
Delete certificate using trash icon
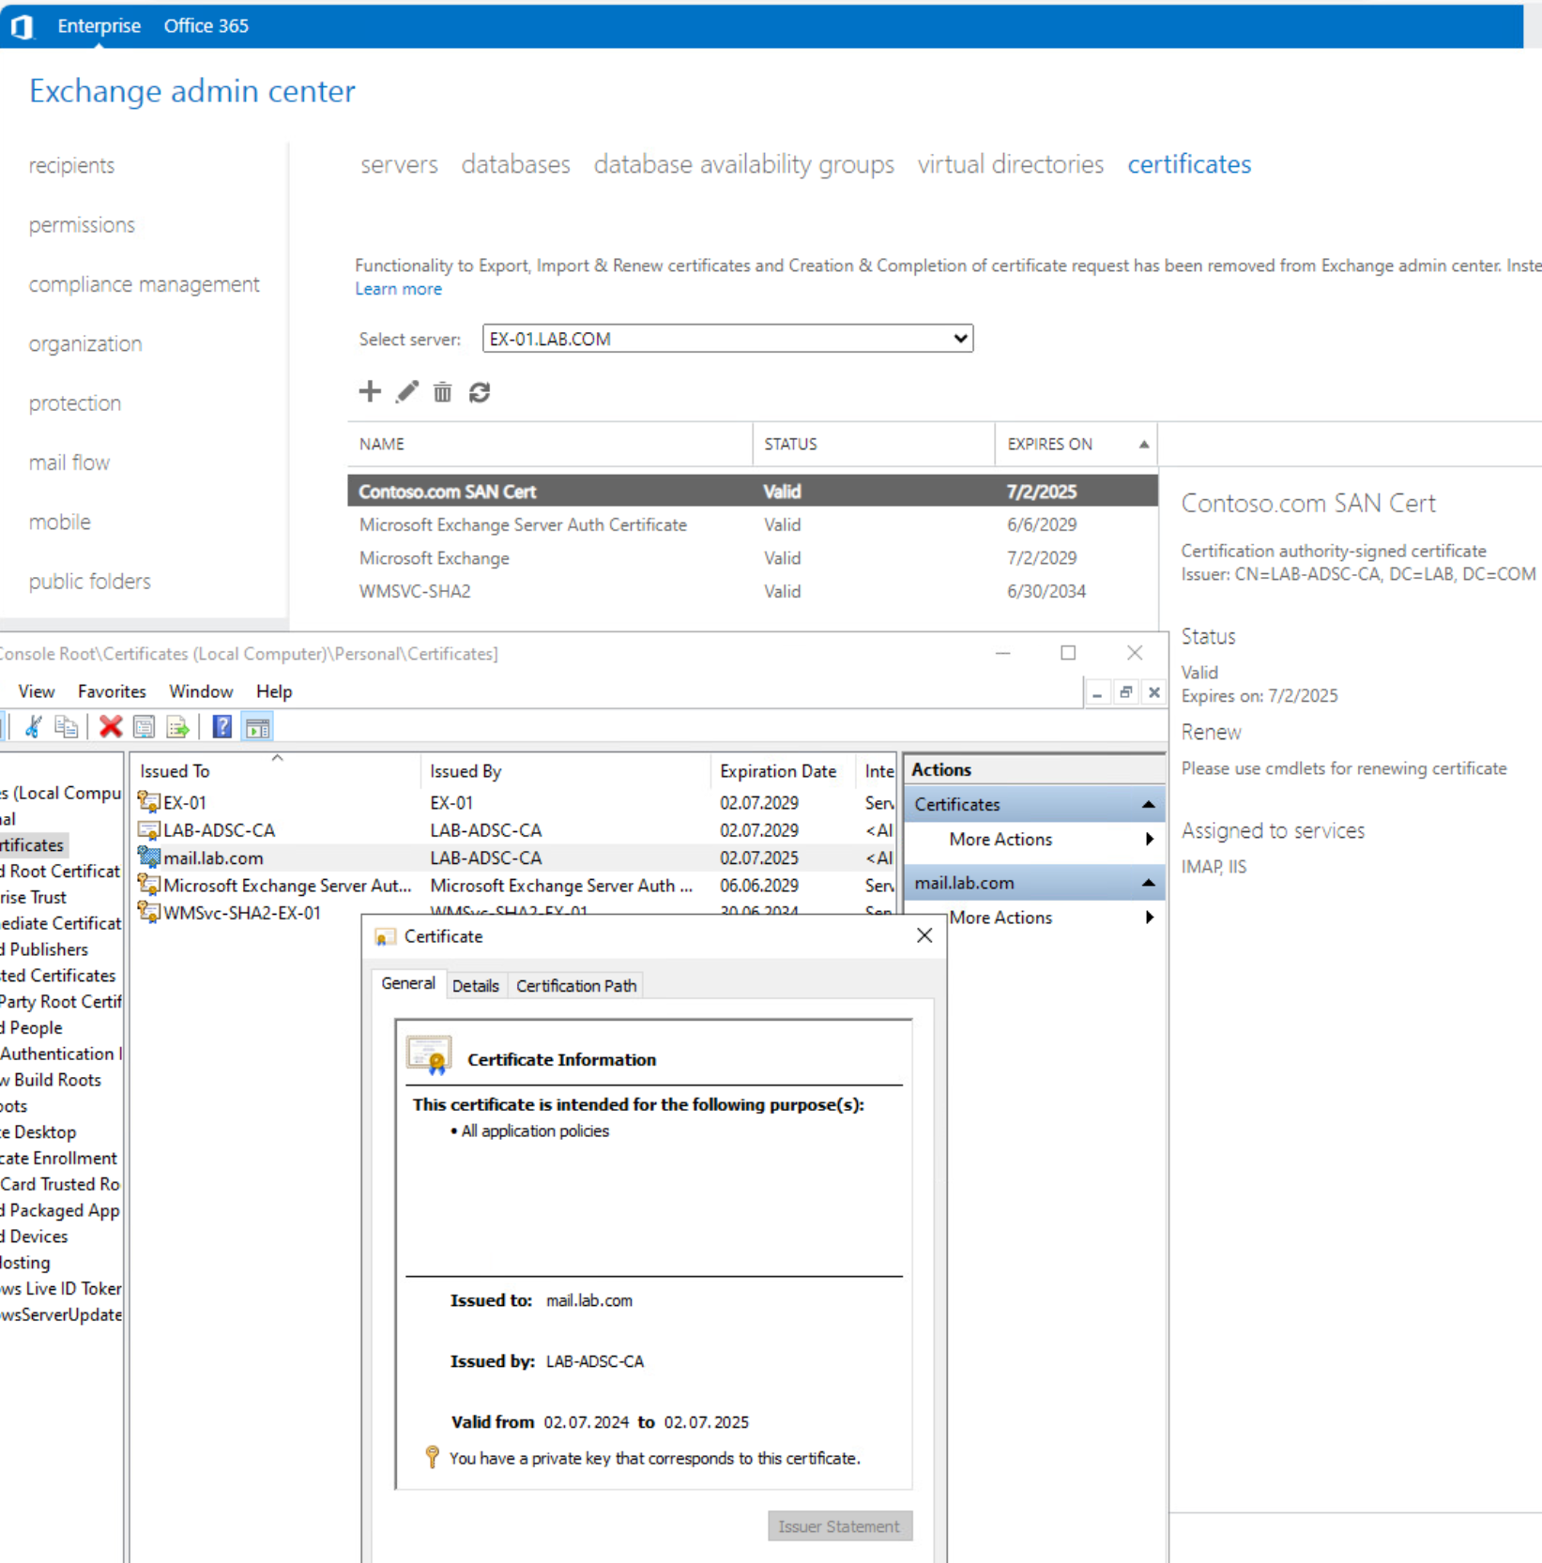click(442, 391)
